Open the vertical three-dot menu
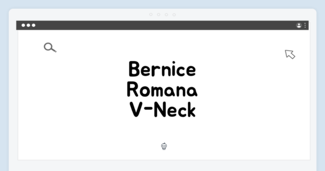 [x=305, y=26]
